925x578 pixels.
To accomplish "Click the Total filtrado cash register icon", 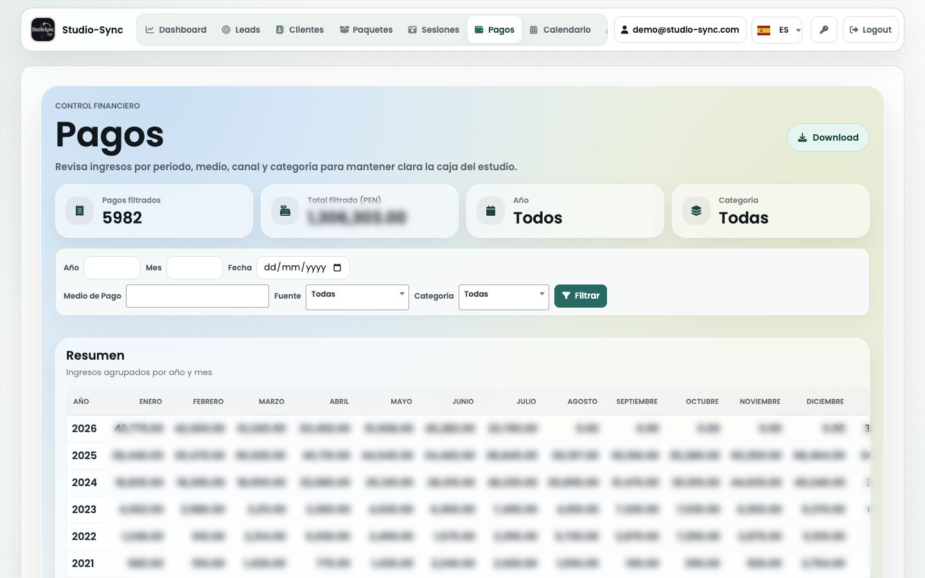I will [285, 211].
